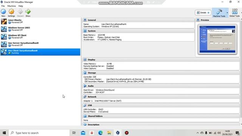242x136 pixels.
Task: Open the Machine menu
Action: coord(12,6)
